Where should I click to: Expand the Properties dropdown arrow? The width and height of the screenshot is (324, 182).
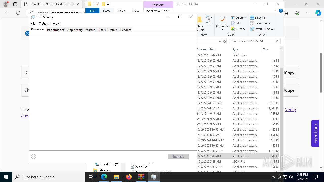222,29
